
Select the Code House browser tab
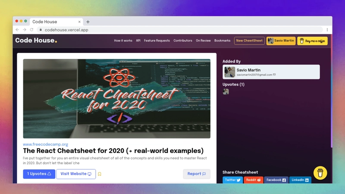[x=56, y=22]
